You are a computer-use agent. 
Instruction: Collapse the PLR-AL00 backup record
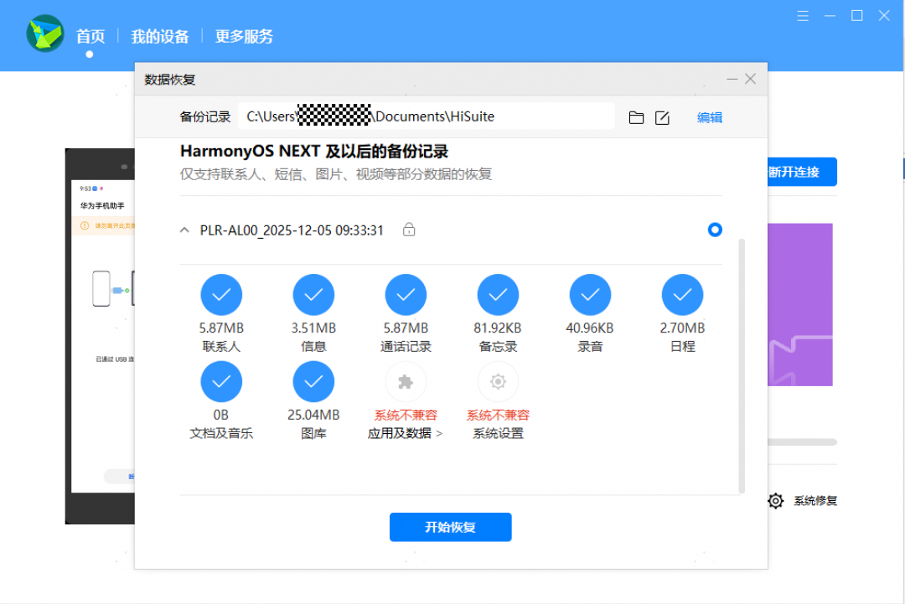(x=184, y=230)
